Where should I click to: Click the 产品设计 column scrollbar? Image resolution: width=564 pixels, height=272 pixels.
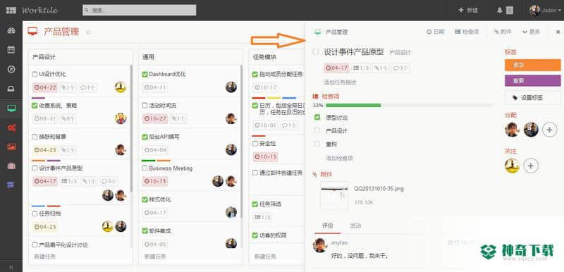tap(131, 128)
